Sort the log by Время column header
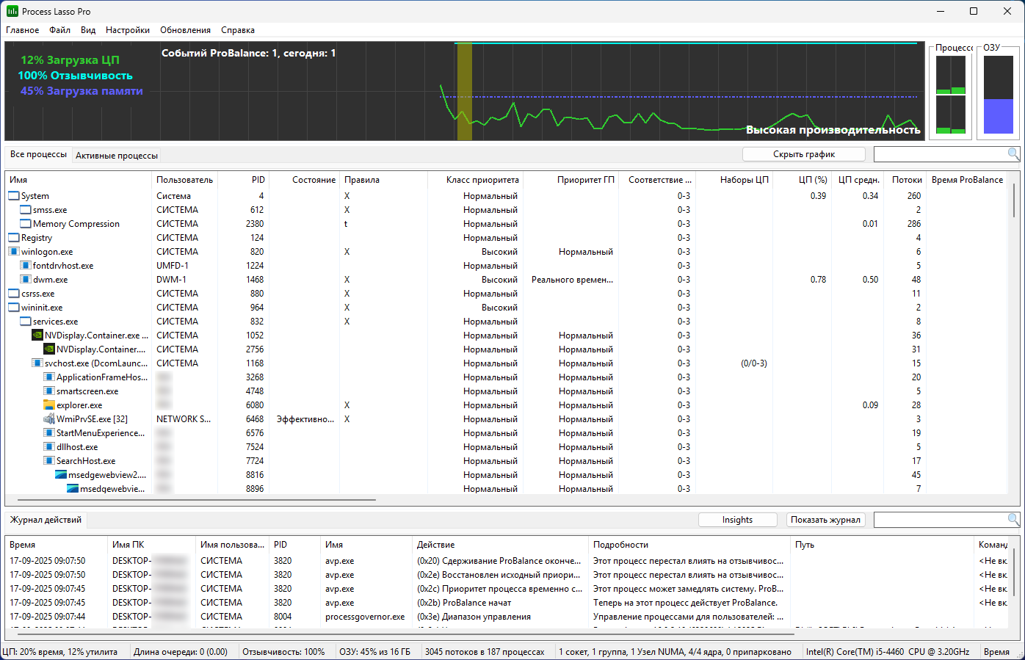Image resolution: width=1025 pixels, height=660 pixels. coord(57,545)
